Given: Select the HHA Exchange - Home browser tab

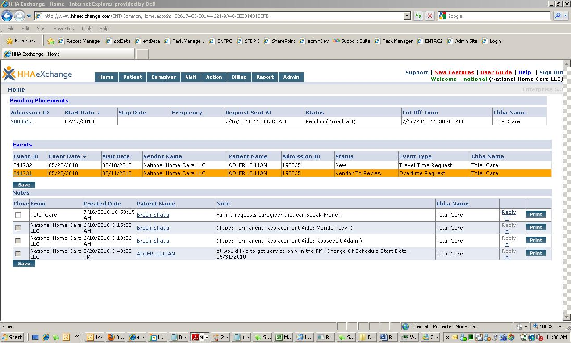Looking at the screenshot, I should [68, 54].
